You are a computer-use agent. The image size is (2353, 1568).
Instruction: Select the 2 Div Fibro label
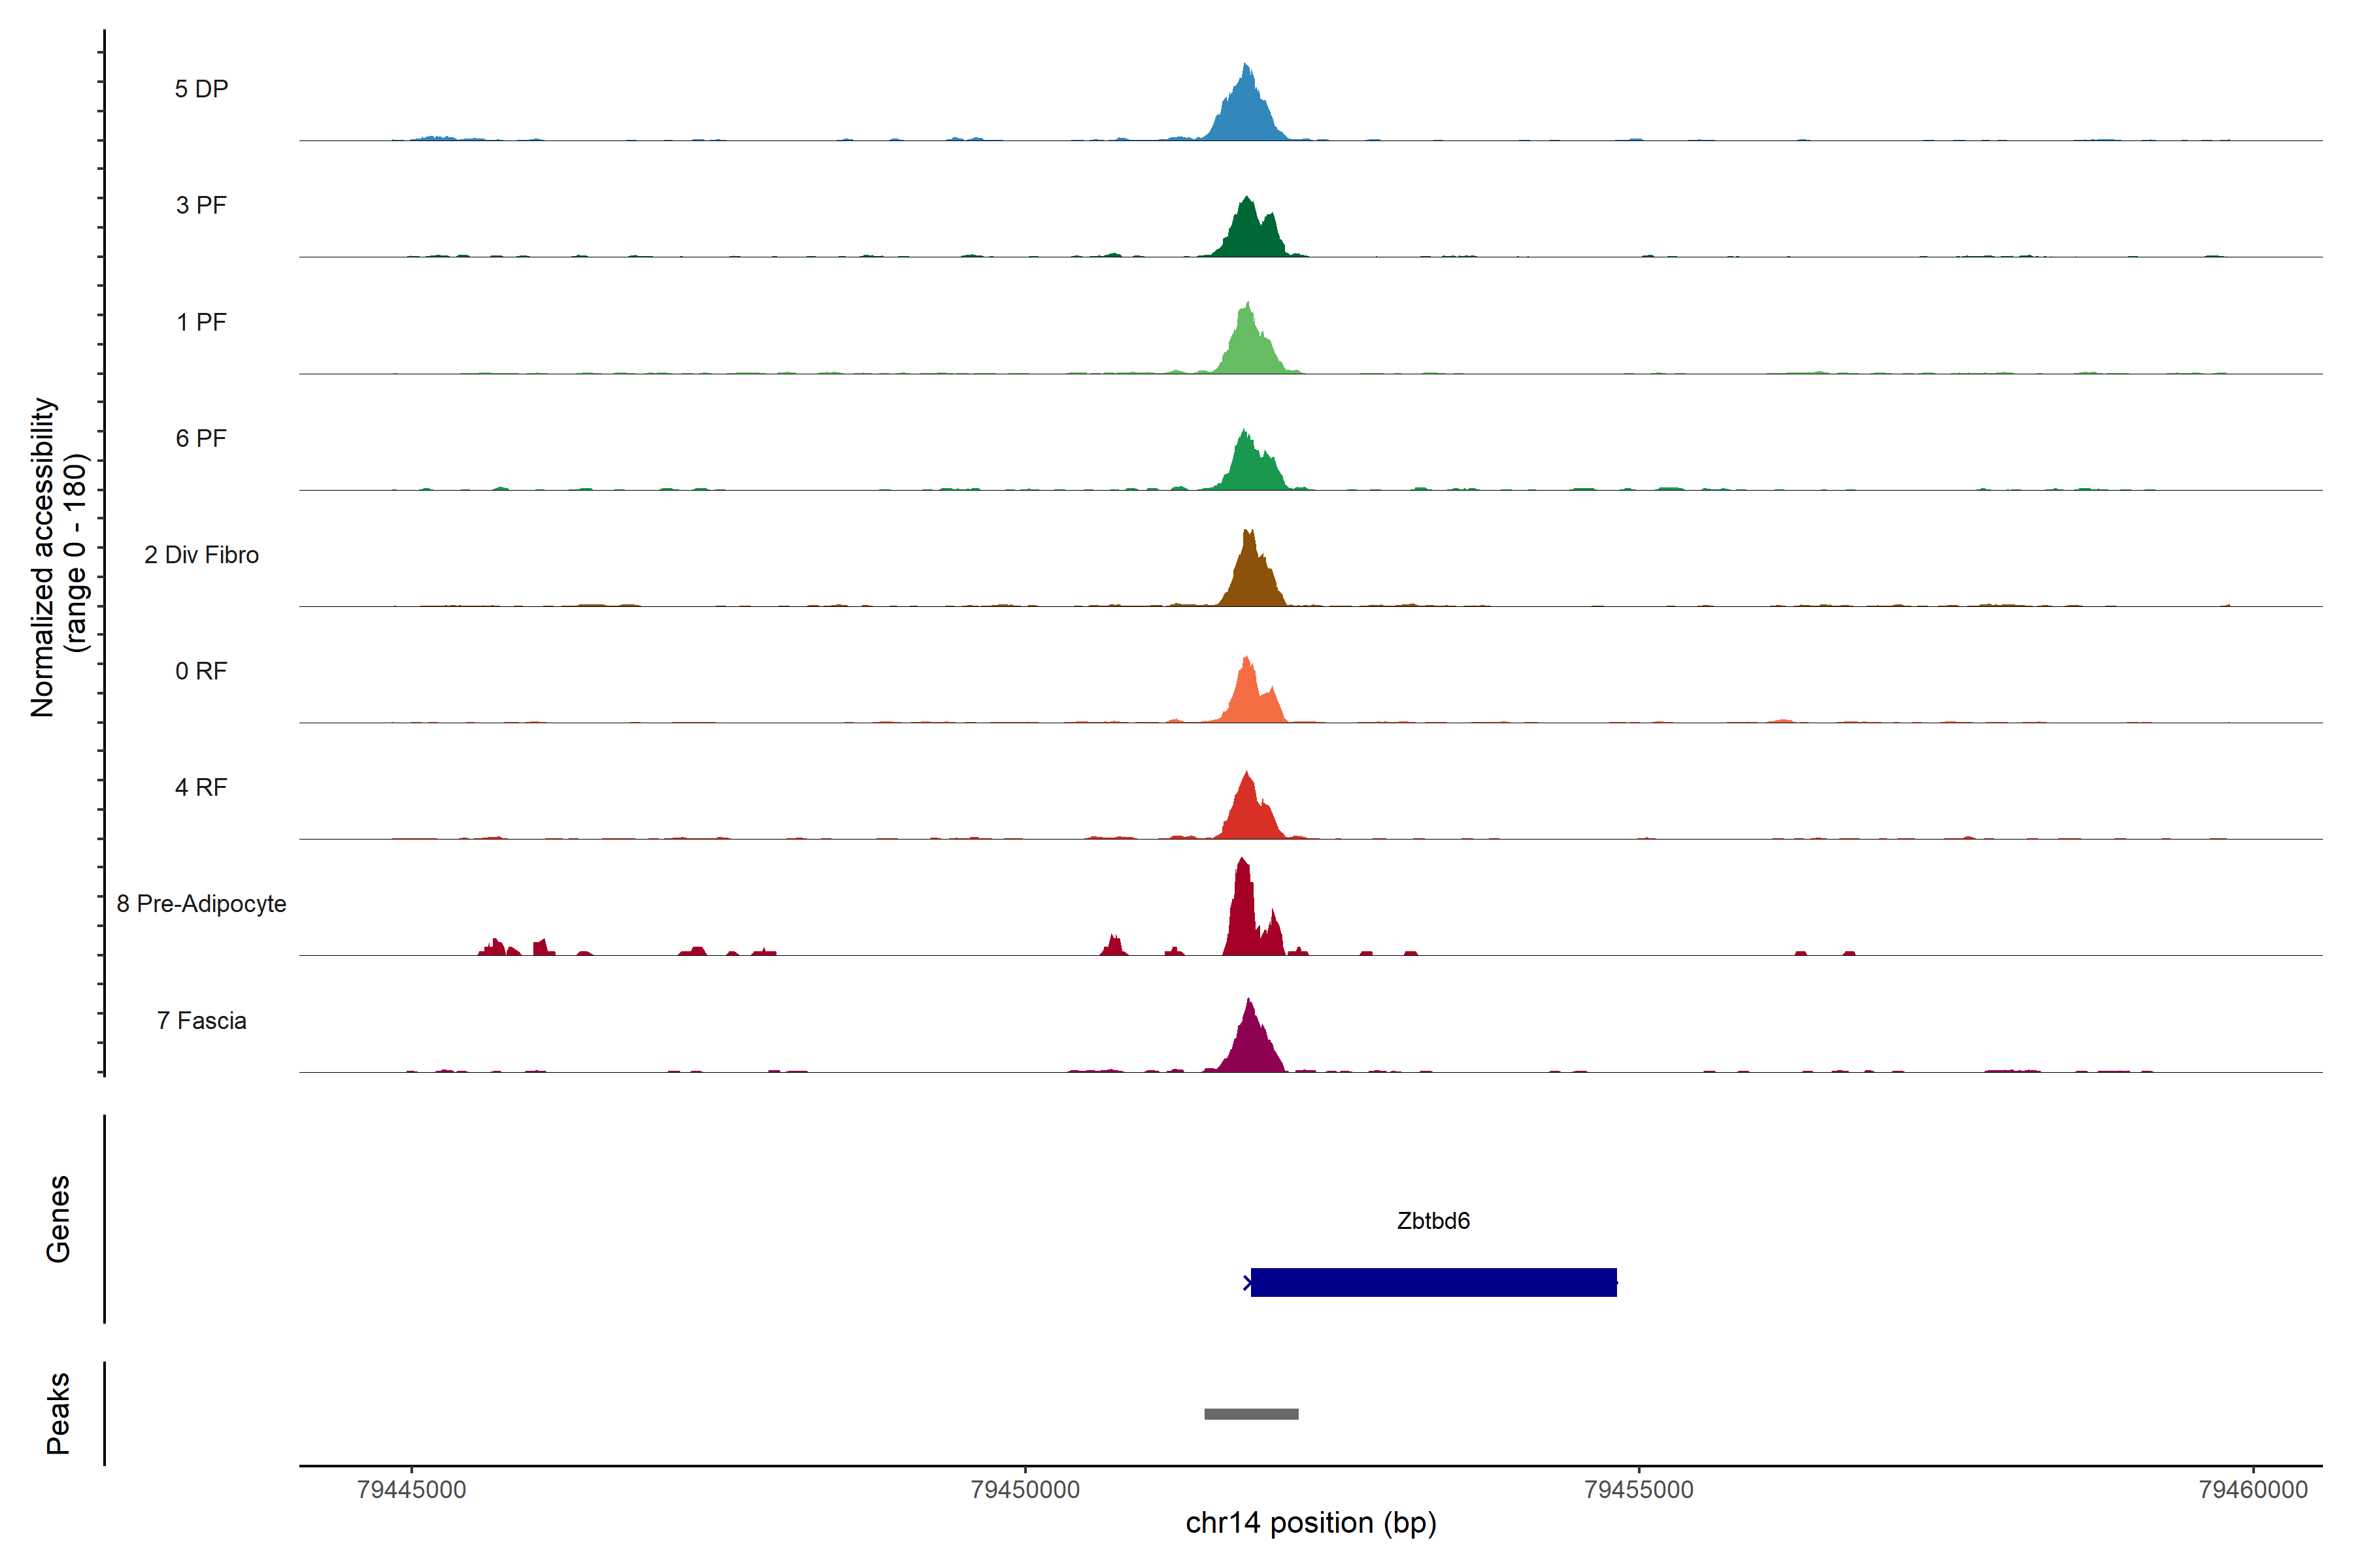point(201,555)
